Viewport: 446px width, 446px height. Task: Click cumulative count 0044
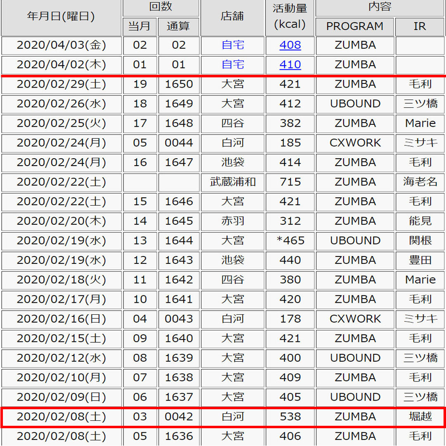pos(179,143)
